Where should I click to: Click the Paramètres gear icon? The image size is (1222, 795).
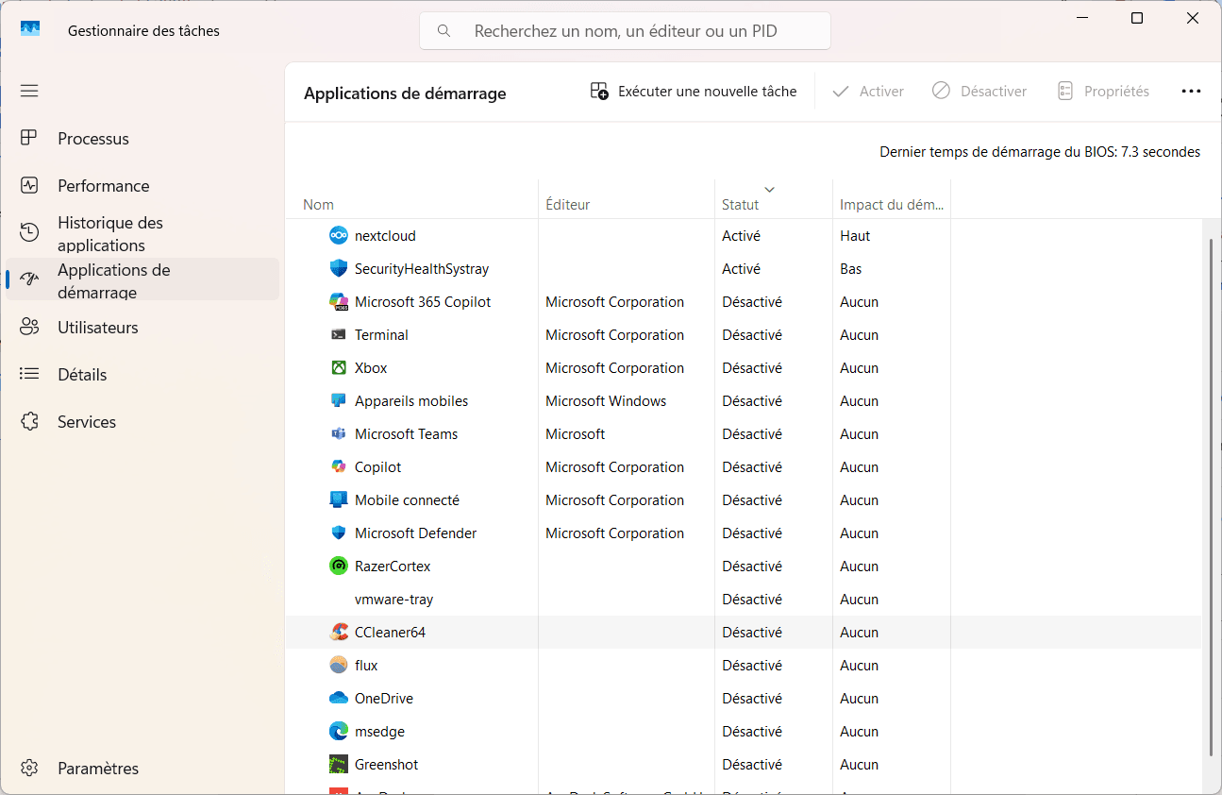tap(29, 768)
